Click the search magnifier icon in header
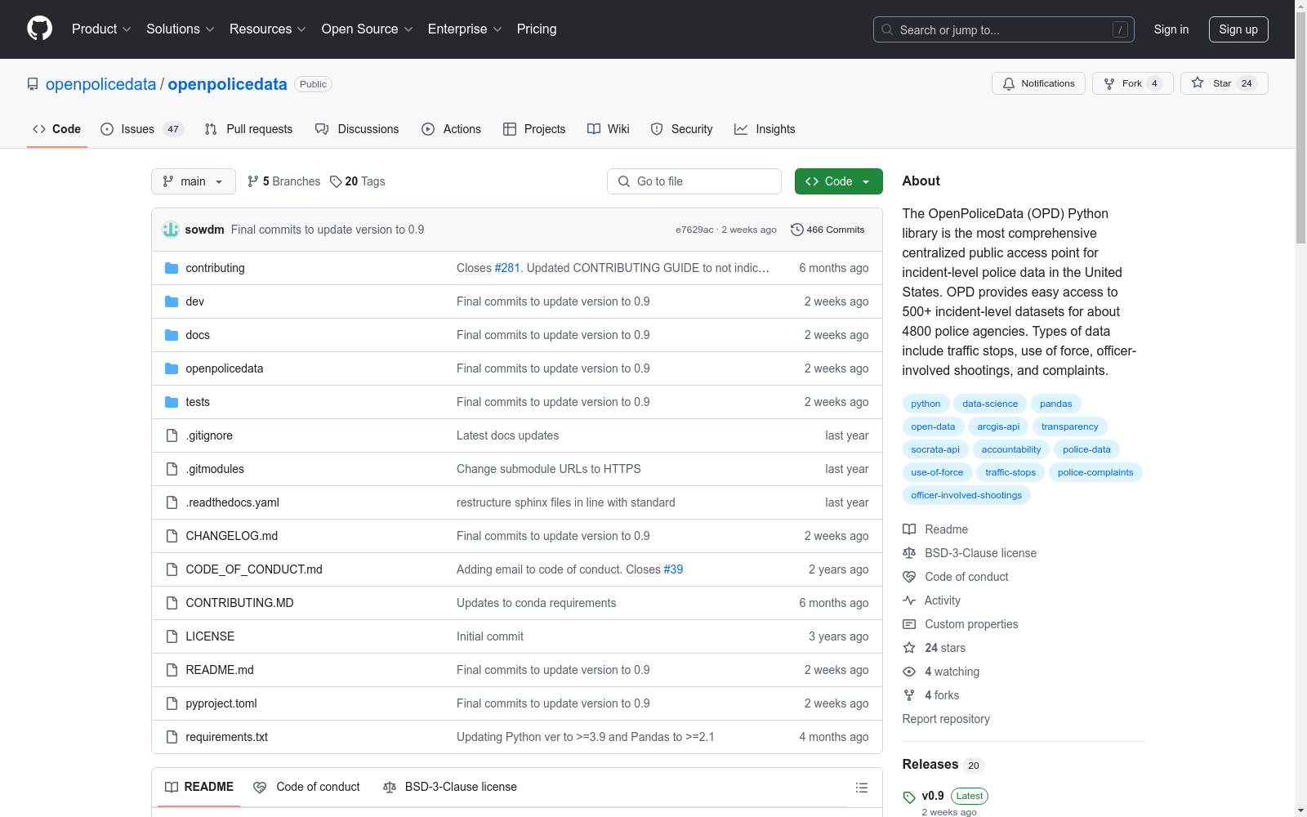The height and width of the screenshot is (817, 1307). 887,29
